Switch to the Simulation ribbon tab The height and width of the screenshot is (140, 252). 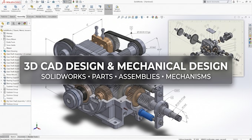(52, 17)
